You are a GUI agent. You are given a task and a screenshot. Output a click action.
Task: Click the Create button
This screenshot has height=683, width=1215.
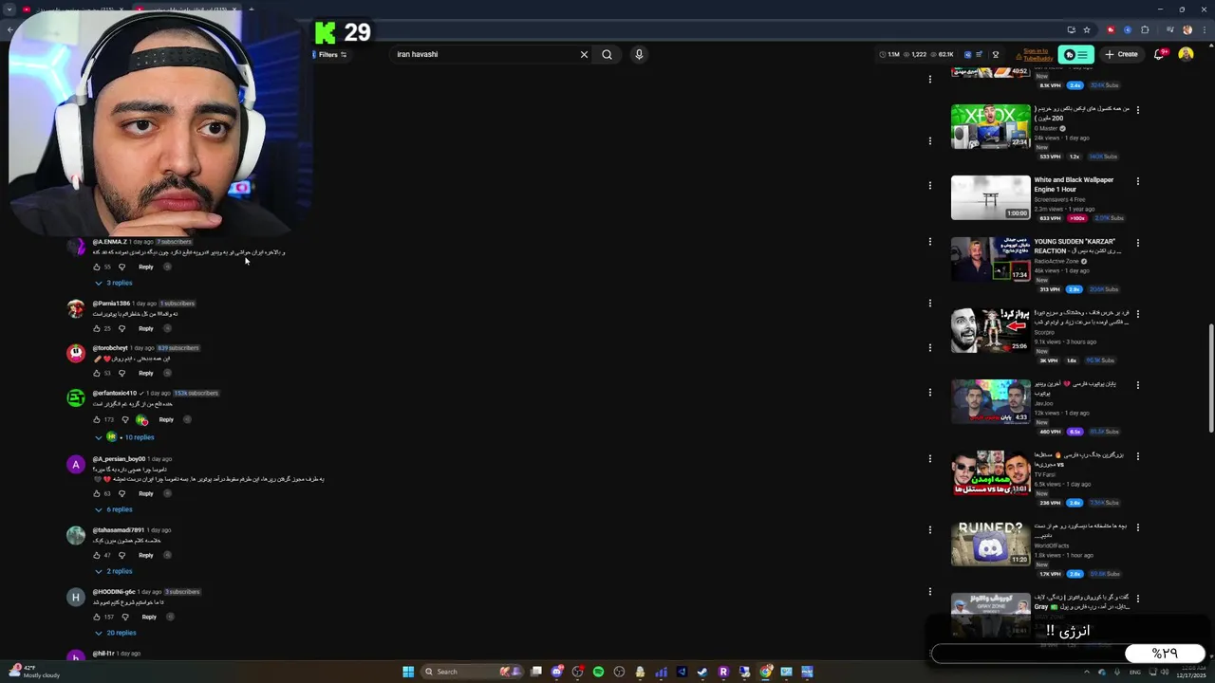1121,54
